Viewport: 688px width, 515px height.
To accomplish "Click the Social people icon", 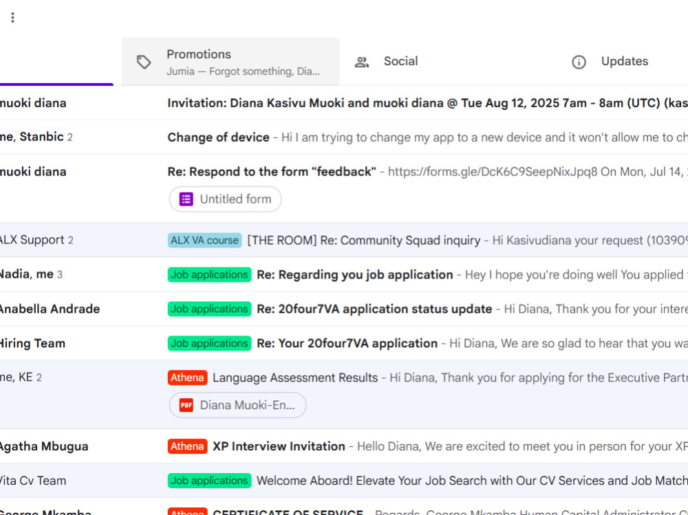I will [362, 62].
